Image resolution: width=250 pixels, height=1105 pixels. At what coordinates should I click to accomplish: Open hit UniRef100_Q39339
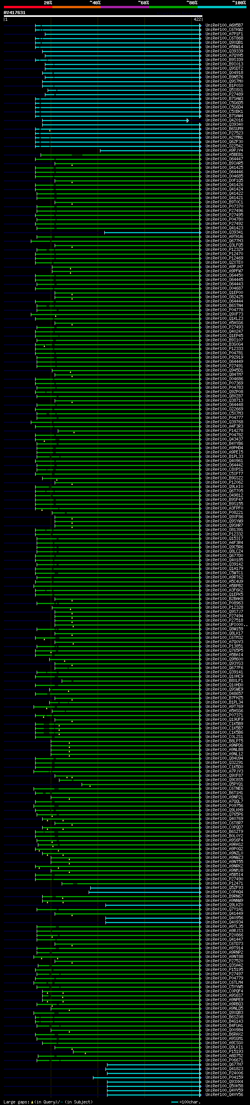224,51
